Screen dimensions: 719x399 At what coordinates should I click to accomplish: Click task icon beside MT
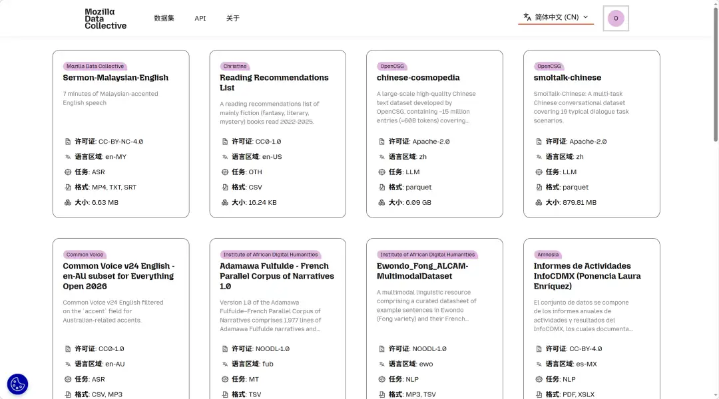pyautogui.click(x=225, y=379)
